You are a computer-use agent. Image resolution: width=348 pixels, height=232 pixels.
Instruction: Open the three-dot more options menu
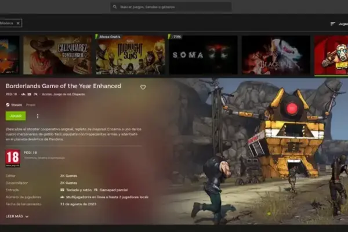click(38, 116)
